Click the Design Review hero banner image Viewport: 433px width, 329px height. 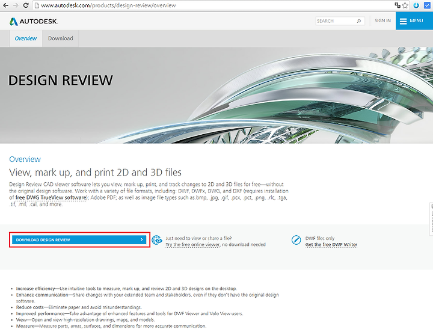(x=216, y=95)
